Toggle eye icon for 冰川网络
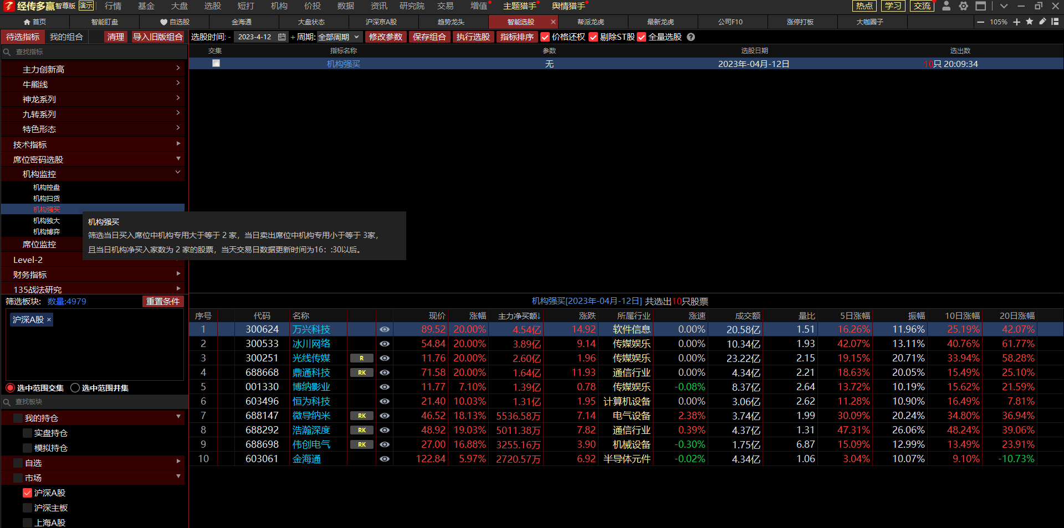 pyautogui.click(x=385, y=344)
